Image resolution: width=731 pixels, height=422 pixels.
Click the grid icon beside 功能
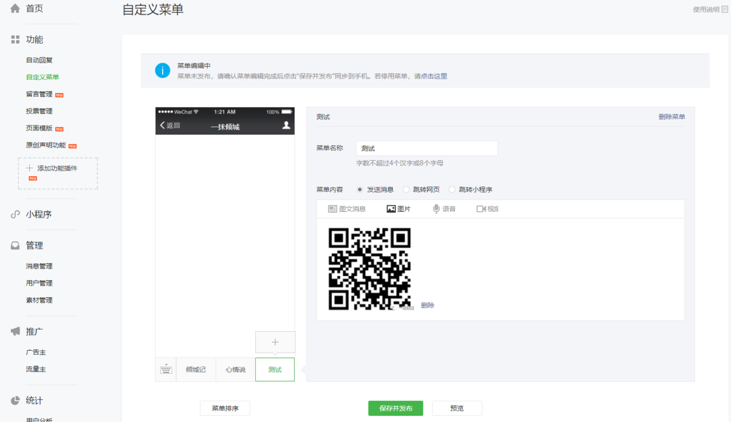pyautogui.click(x=15, y=40)
